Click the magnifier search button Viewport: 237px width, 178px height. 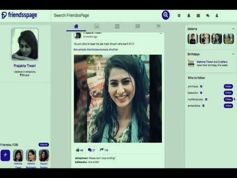pos(165,15)
